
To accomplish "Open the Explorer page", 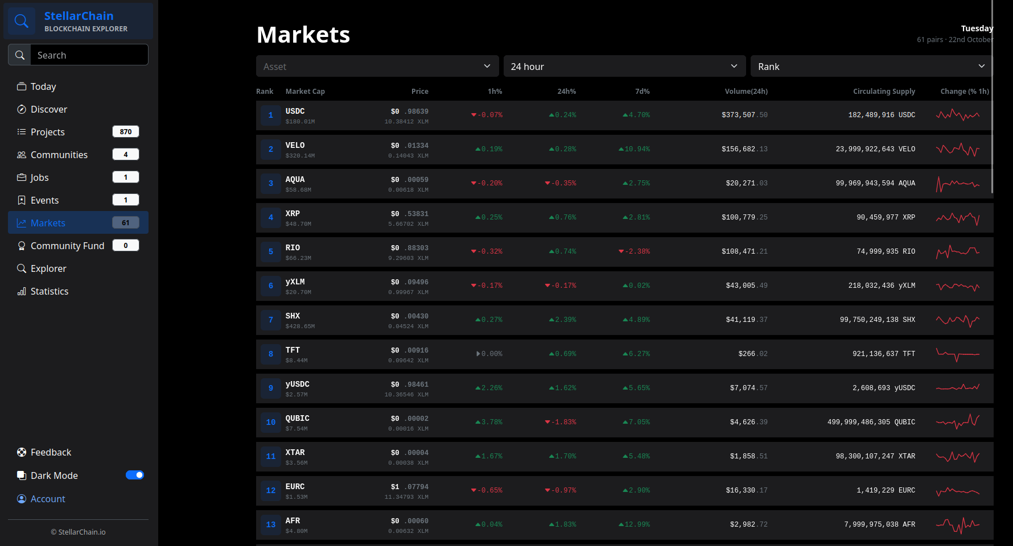I will (x=78, y=268).
